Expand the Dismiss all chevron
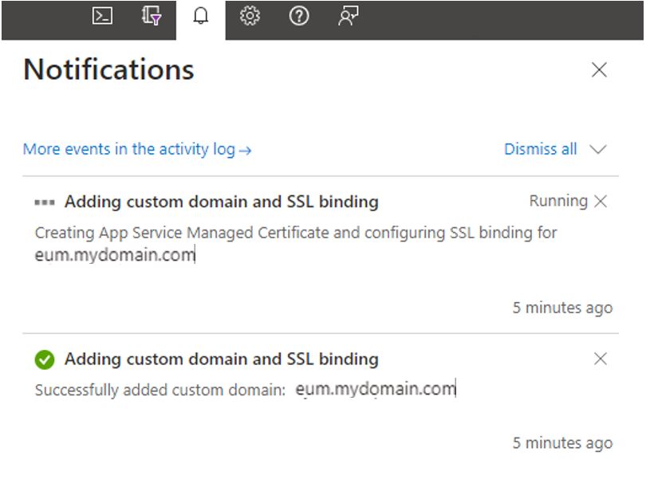The width and height of the screenshot is (646, 487). 597,149
